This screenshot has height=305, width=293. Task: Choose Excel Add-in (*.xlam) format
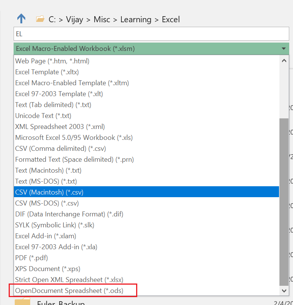(x=146, y=236)
